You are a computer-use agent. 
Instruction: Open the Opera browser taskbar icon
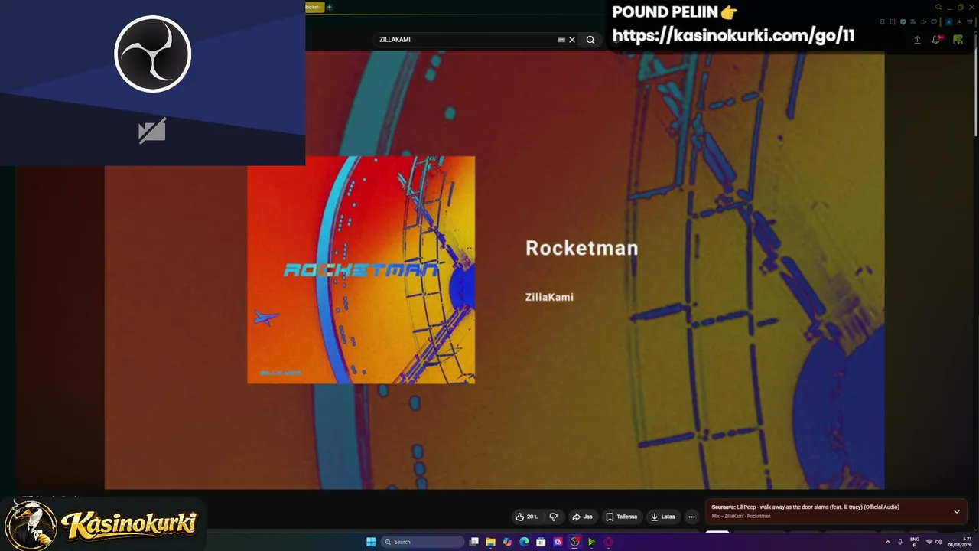[608, 542]
